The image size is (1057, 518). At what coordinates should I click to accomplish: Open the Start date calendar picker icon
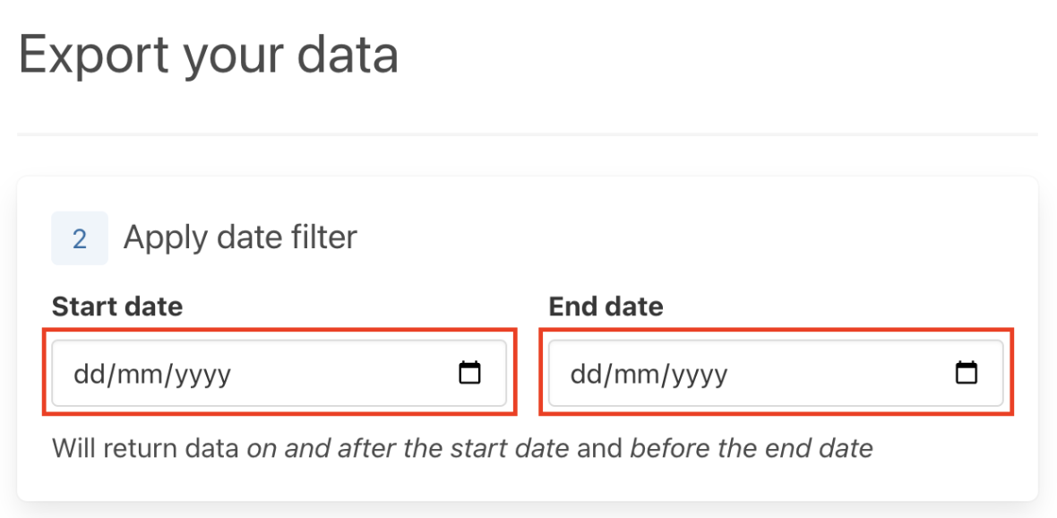[469, 373]
